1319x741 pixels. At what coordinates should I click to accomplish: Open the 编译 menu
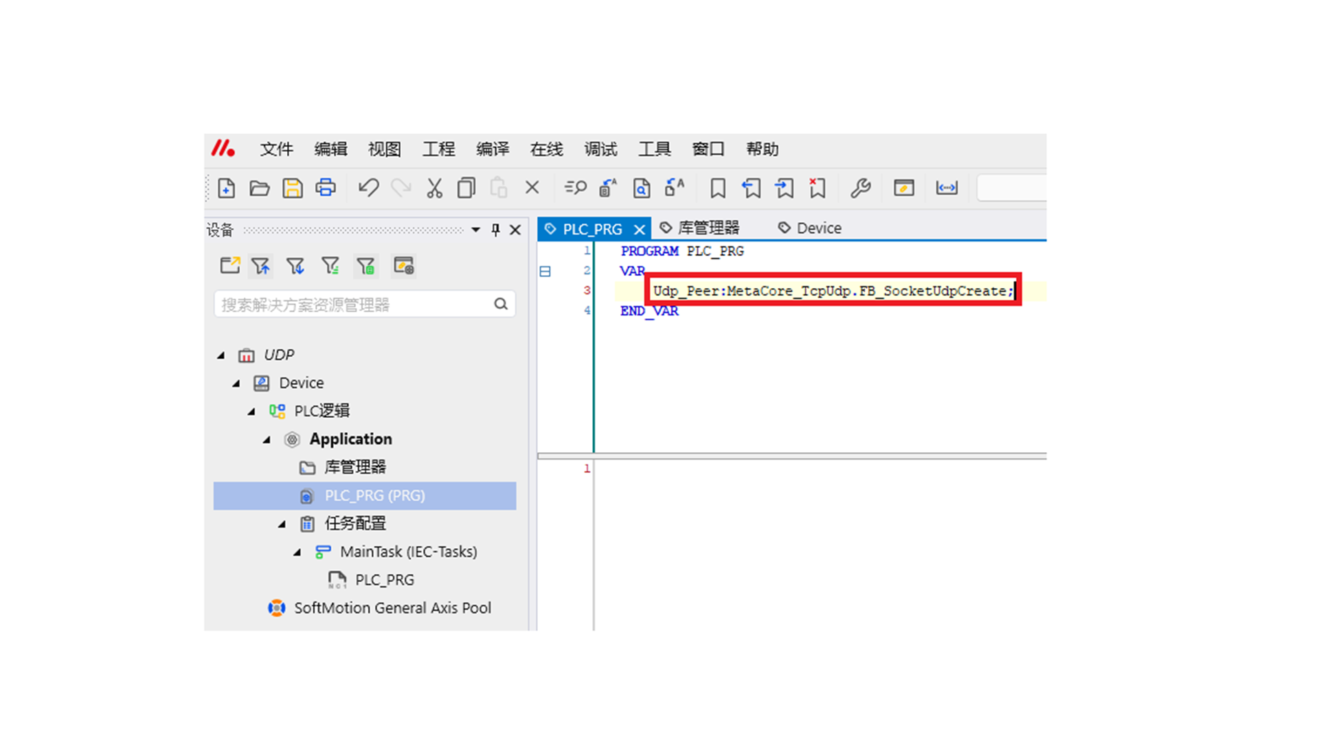tap(493, 149)
